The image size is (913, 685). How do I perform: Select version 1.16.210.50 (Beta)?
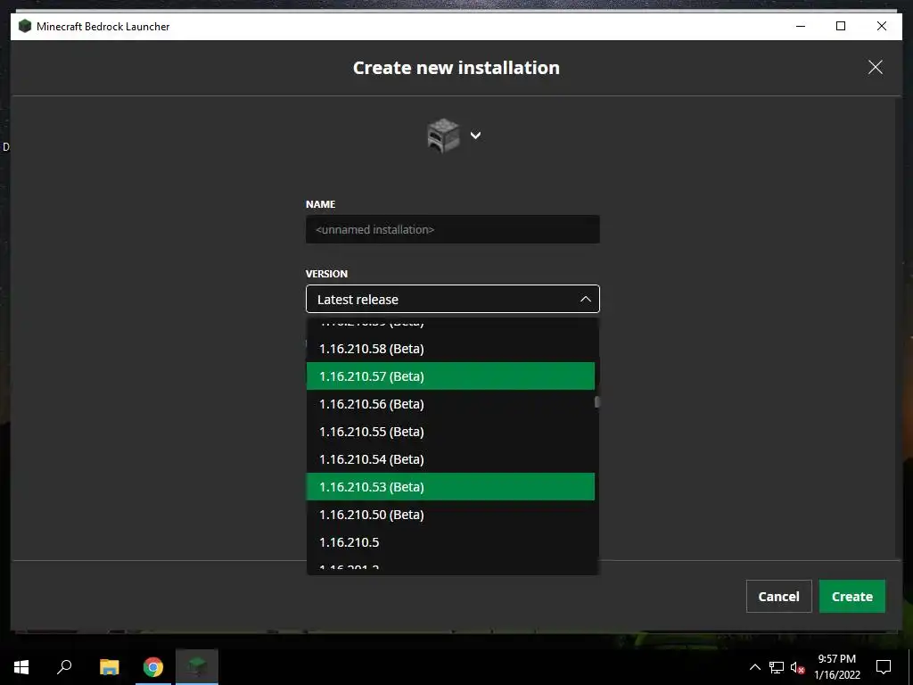click(x=450, y=515)
